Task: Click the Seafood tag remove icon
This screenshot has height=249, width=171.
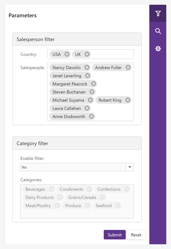Action: (118, 206)
